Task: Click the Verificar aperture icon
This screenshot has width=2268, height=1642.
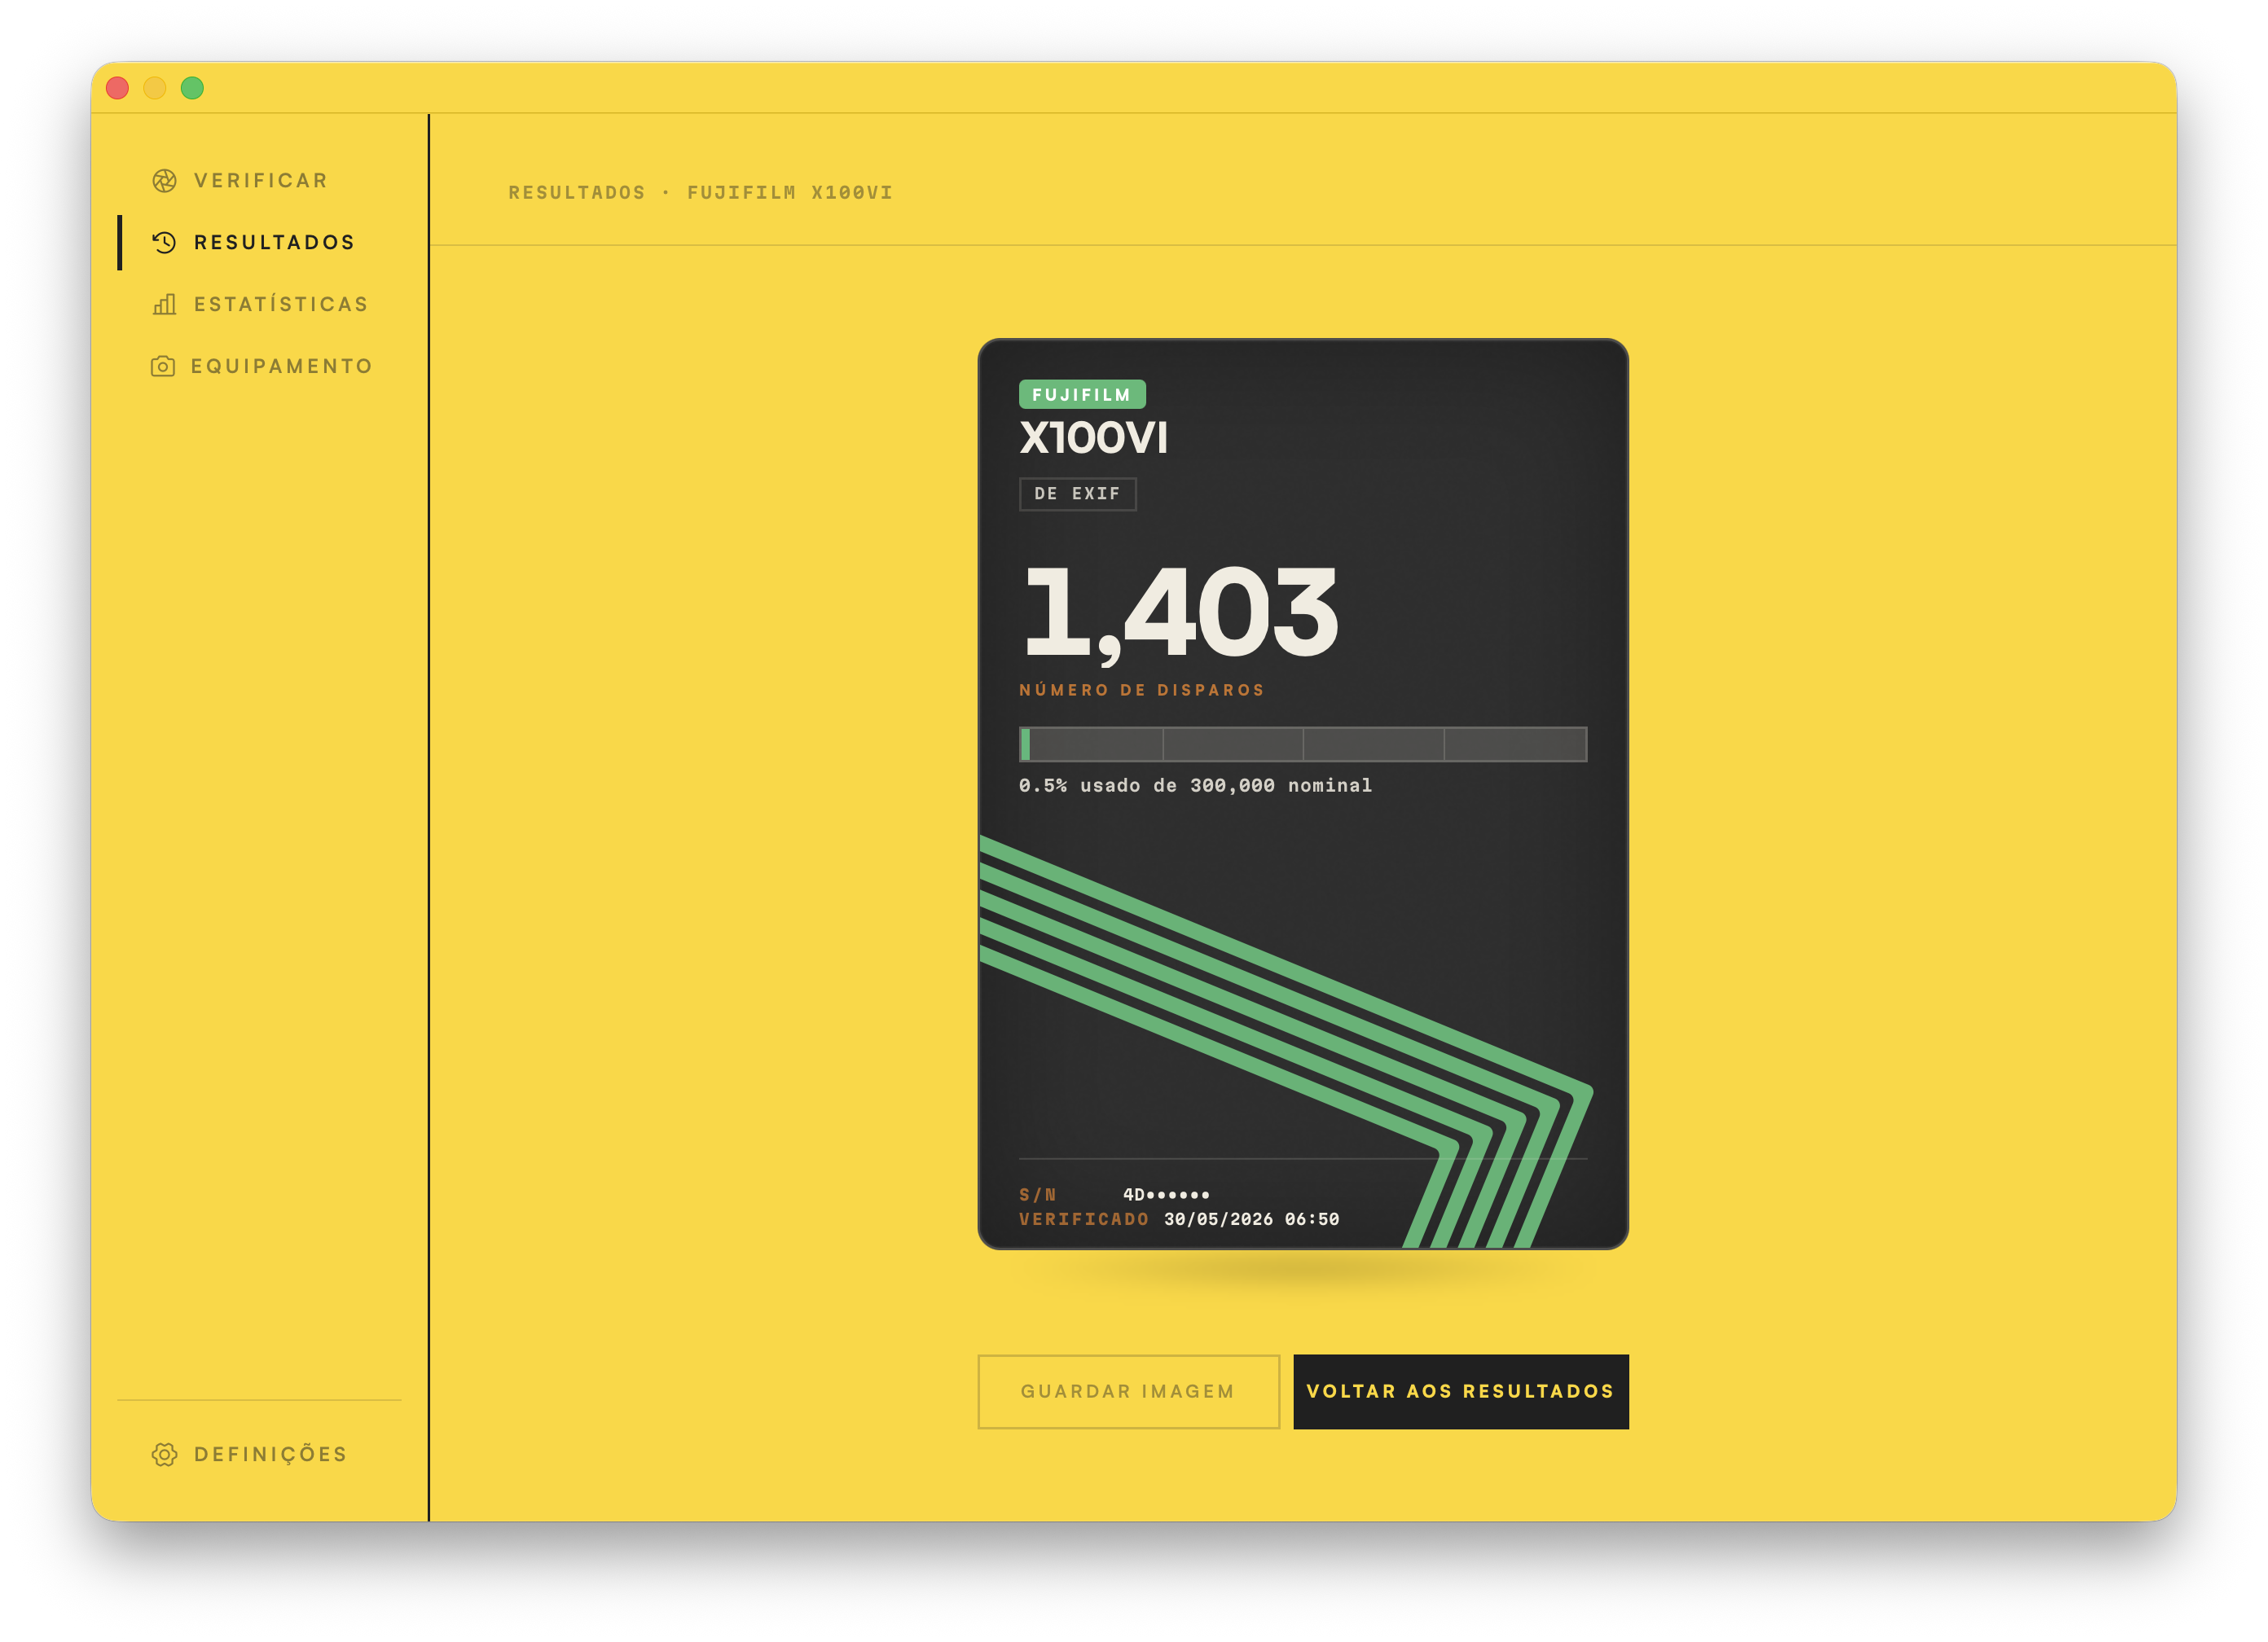Action: point(164,181)
